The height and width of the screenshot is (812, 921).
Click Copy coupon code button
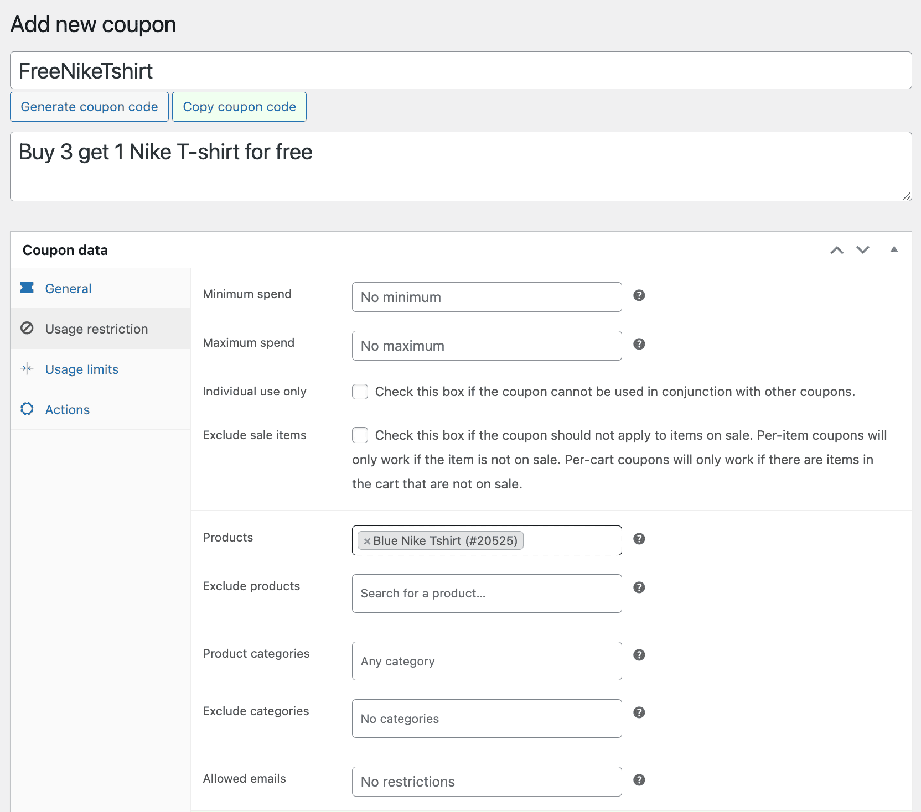(x=239, y=107)
